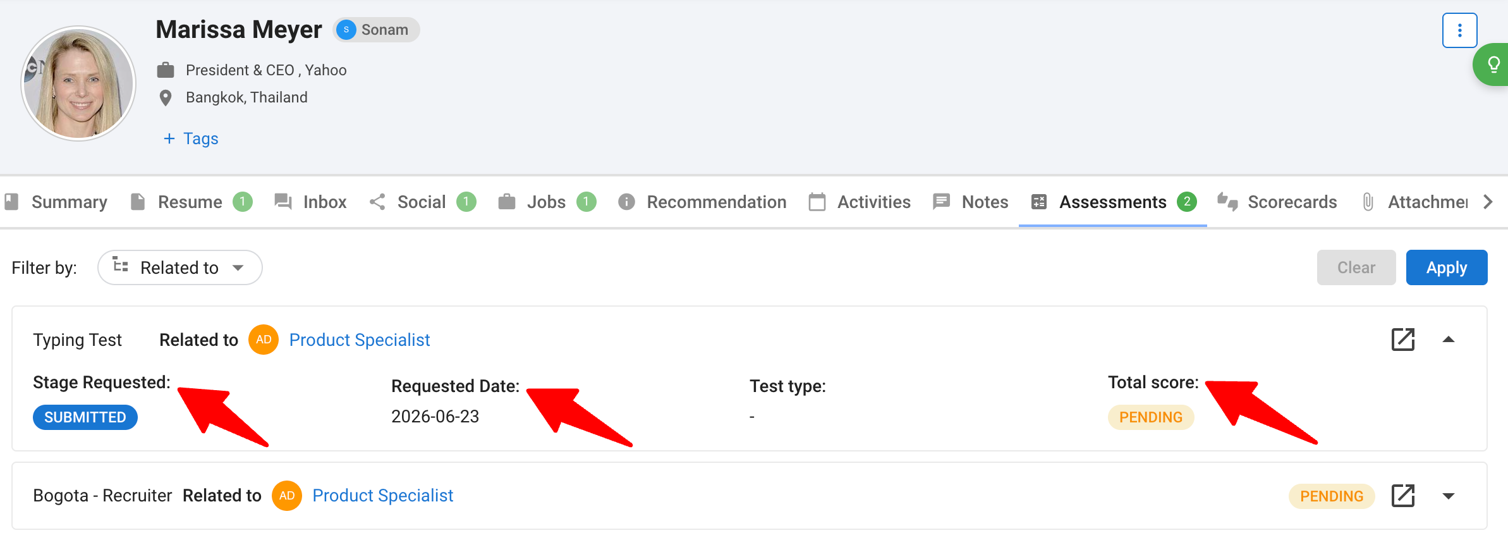The height and width of the screenshot is (540, 1508).
Task: Click the Bangkok, Thailand location text
Action: pyautogui.click(x=246, y=97)
